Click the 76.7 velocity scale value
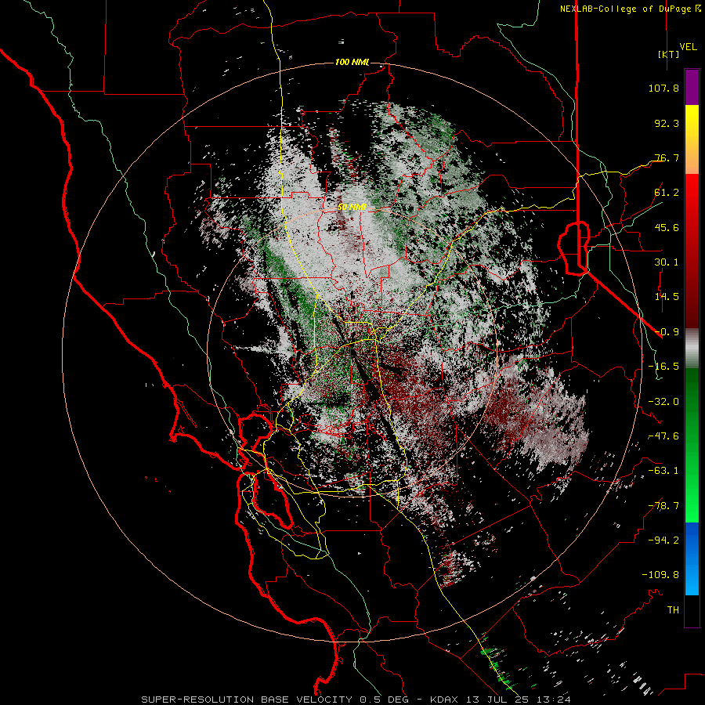 pos(667,157)
